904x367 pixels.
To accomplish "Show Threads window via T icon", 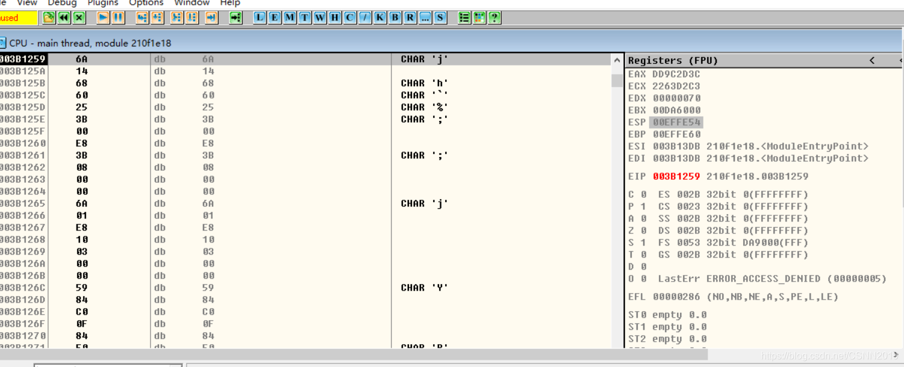I will 305,17.
